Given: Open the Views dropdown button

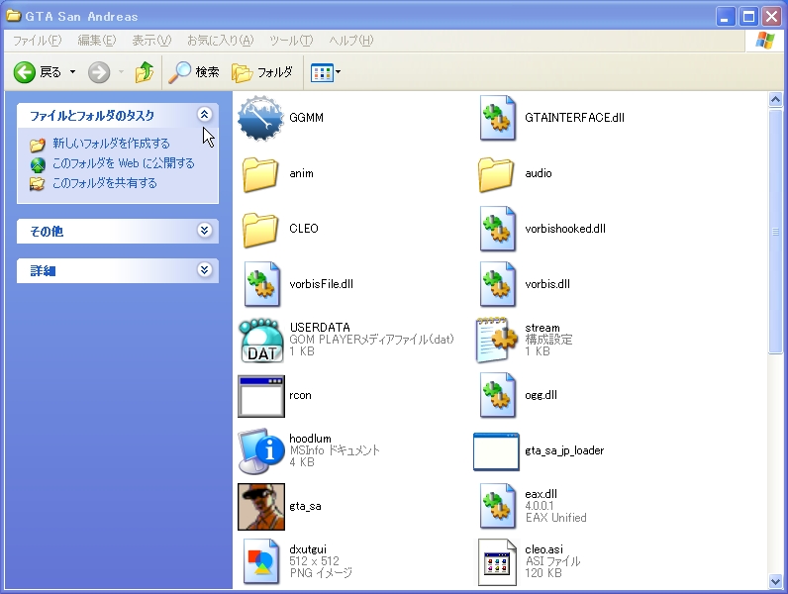Looking at the screenshot, I should 326,72.
